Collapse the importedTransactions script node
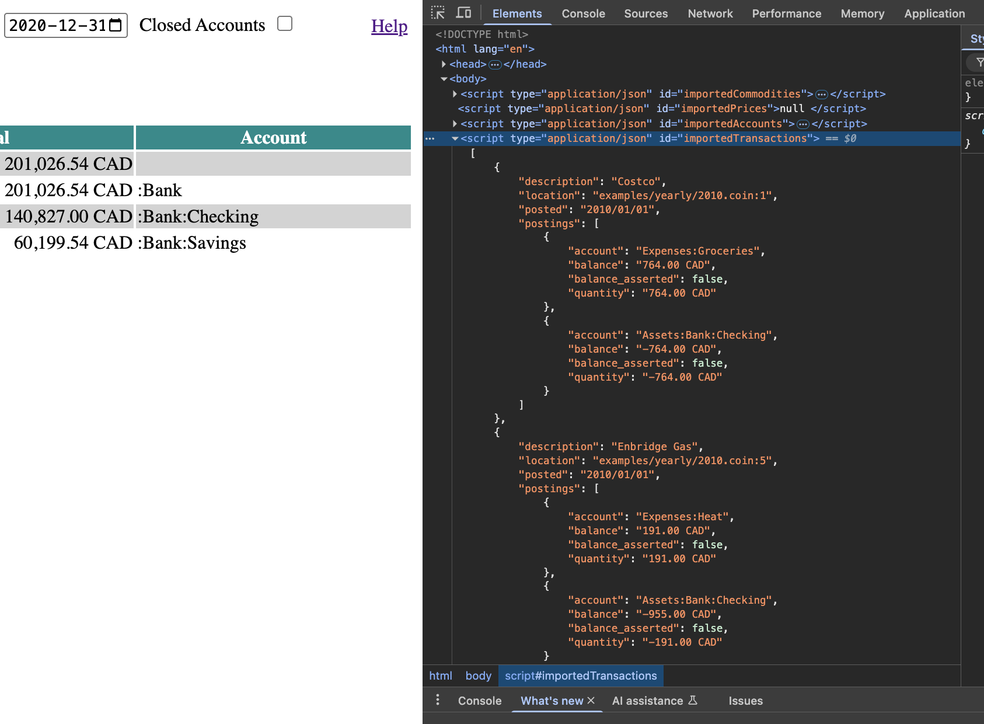This screenshot has height=724, width=984. coord(455,138)
